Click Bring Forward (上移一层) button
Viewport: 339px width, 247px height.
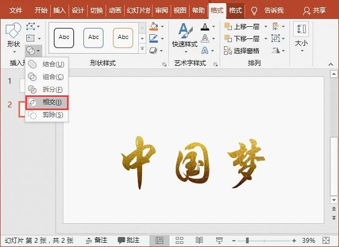[242, 26]
